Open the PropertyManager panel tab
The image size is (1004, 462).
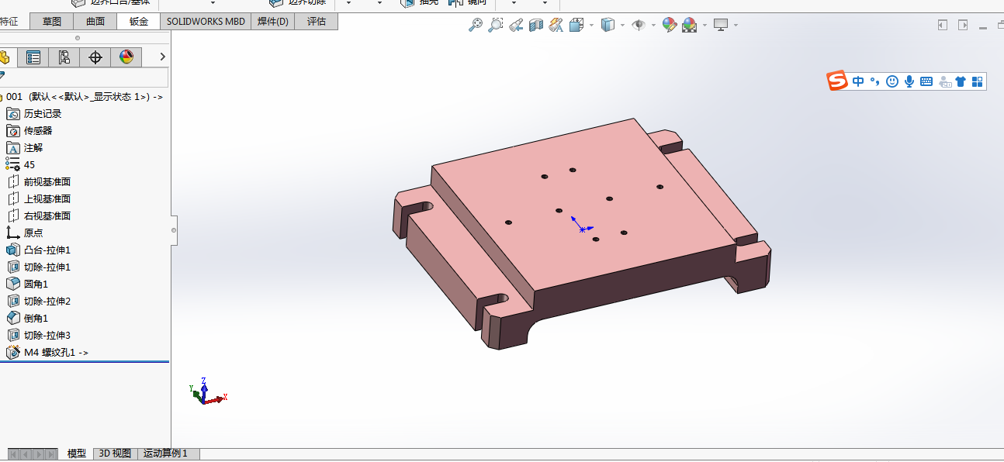point(33,57)
